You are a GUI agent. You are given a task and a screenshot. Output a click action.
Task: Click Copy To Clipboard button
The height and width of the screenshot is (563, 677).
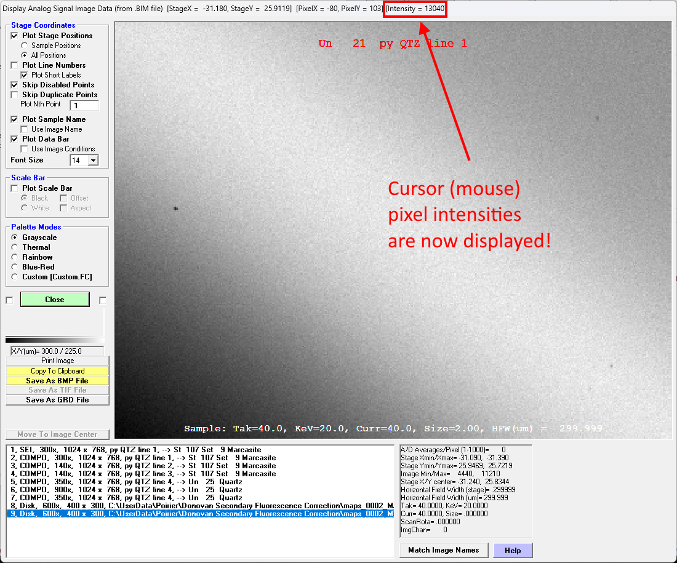[57, 371]
